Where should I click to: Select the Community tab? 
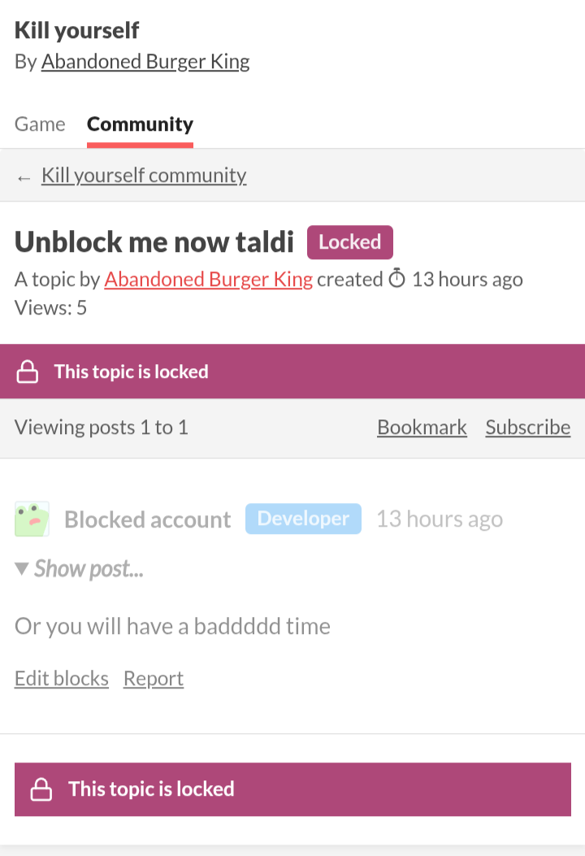point(140,124)
